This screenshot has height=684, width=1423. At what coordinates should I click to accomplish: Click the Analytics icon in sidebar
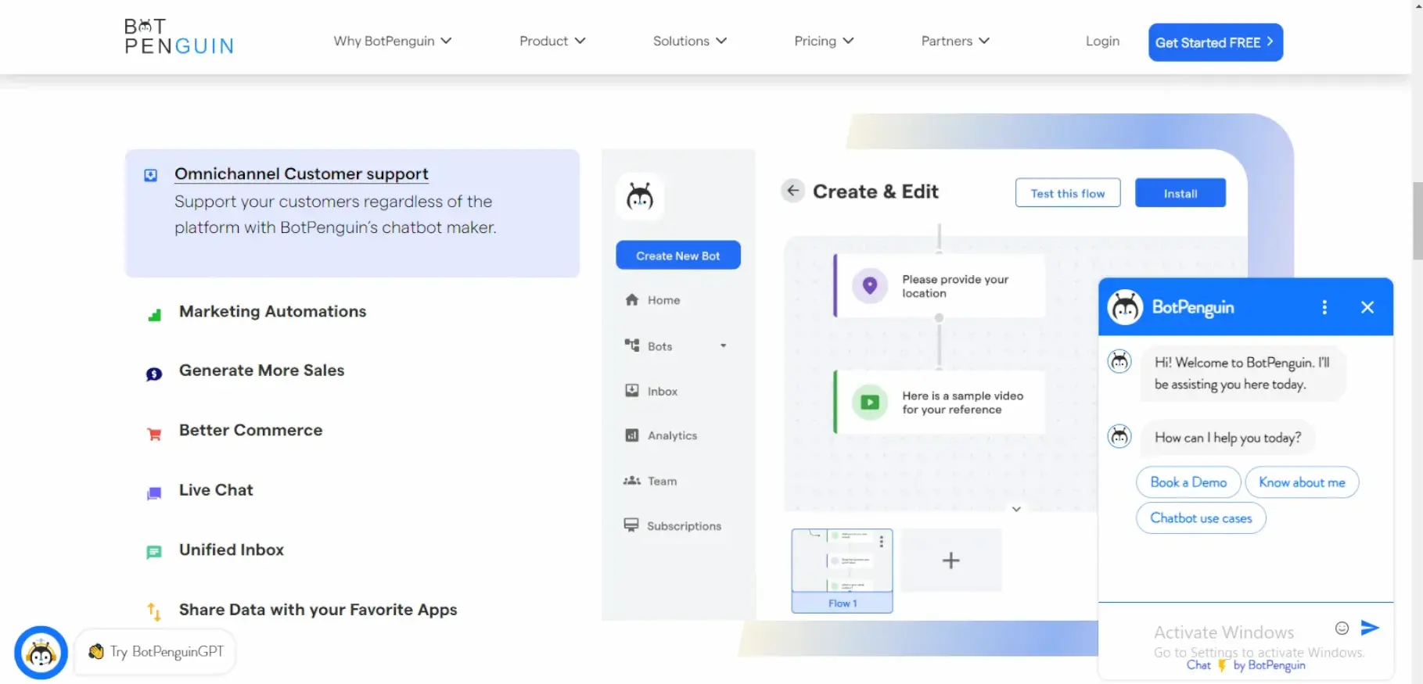(x=632, y=435)
